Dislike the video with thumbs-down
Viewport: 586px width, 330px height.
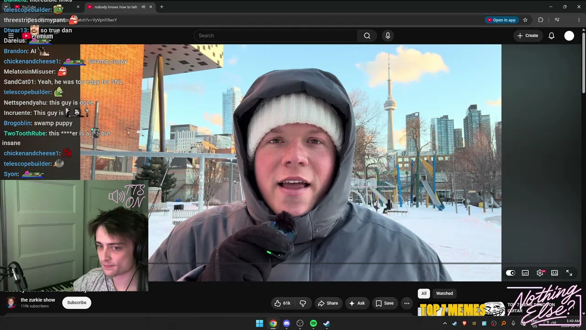coord(303,303)
